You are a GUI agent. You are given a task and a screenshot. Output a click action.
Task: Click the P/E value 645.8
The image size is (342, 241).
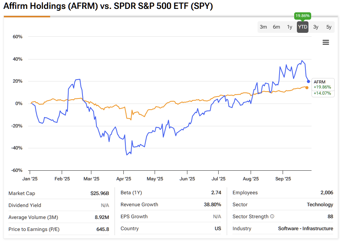[x=103, y=229]
